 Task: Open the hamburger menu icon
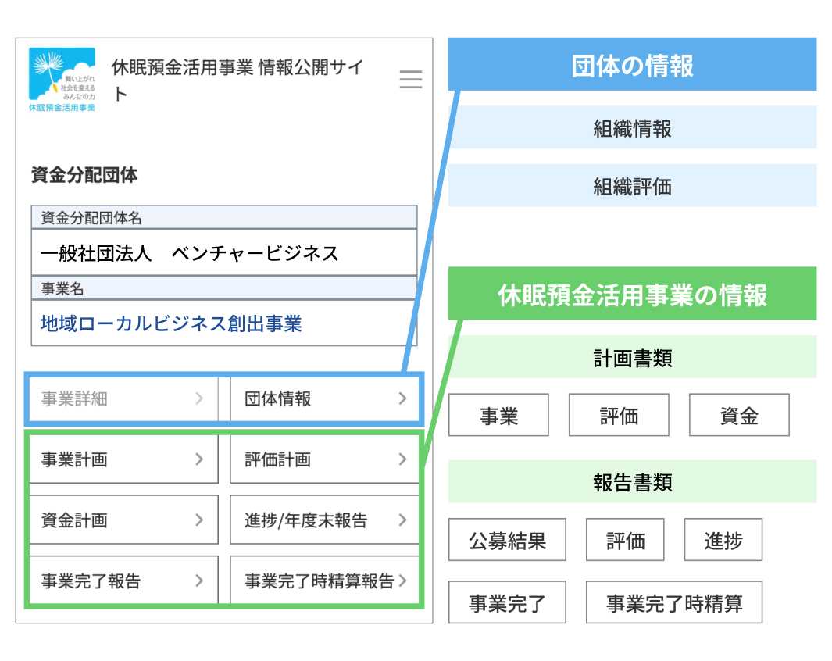410,80
